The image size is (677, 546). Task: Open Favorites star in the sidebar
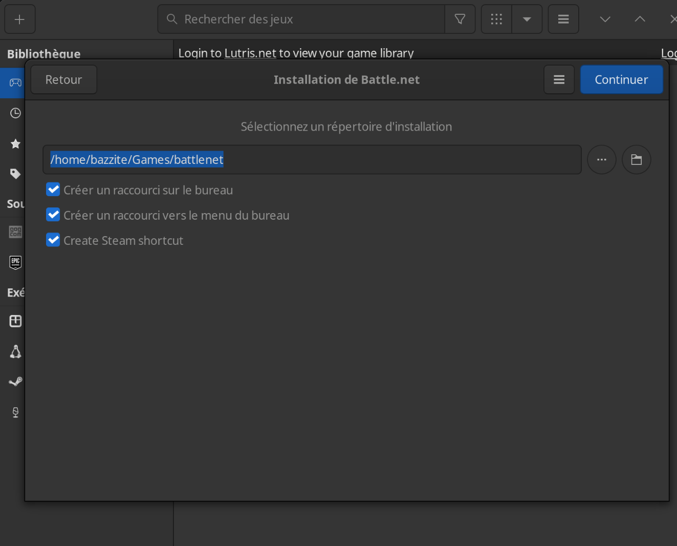[x=15, y=144]
